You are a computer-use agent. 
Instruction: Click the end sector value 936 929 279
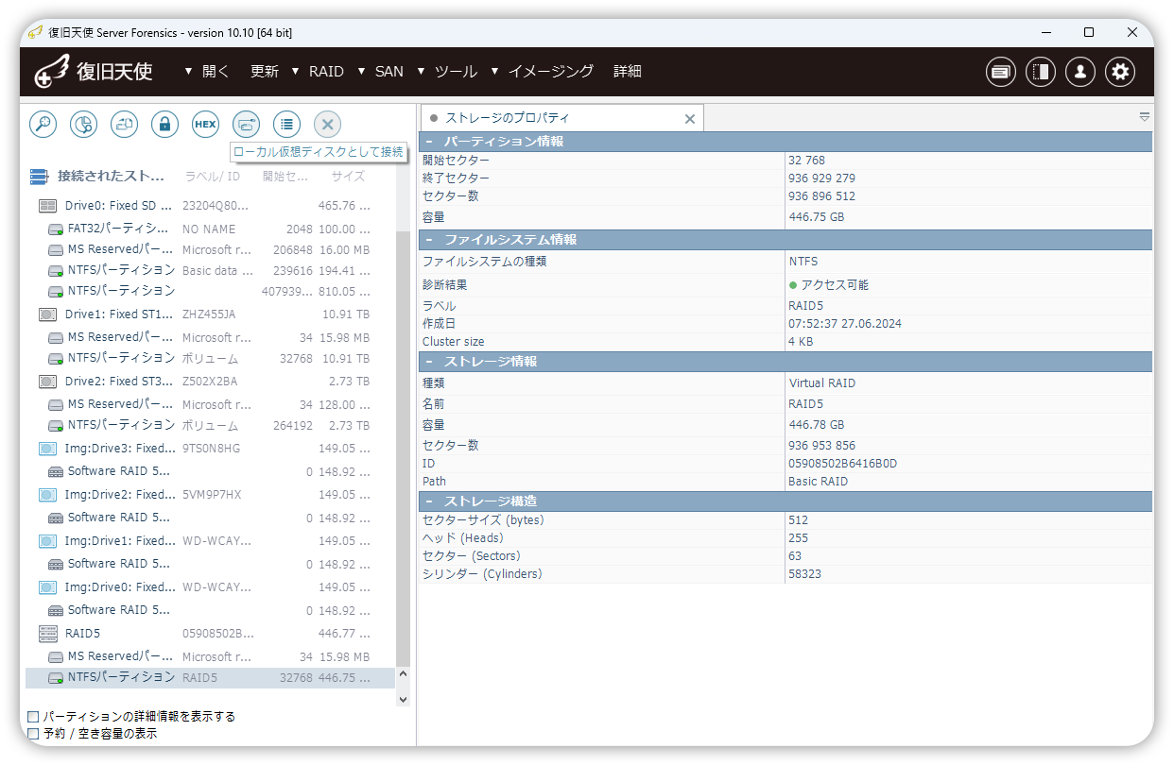[x=821, y=178]
